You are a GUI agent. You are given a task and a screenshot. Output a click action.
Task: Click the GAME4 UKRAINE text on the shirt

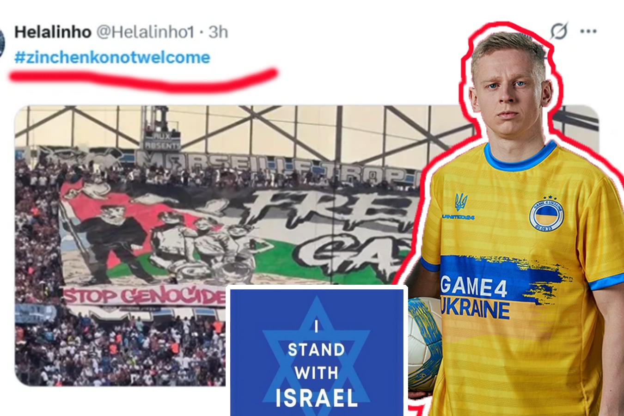coord(475,296)
